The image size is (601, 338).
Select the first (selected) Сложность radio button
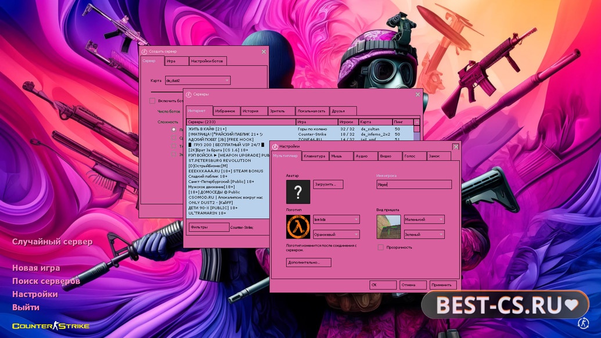pyautogui.click(x=174, y=130)
